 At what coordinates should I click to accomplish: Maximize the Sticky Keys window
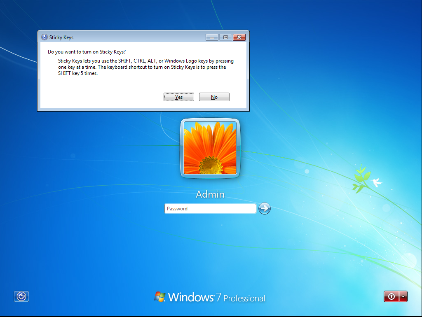[225, 37]
